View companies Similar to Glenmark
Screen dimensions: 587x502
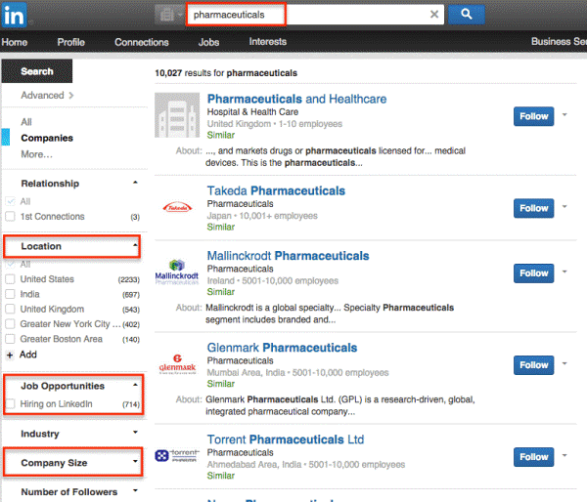[x=221, y=384]
